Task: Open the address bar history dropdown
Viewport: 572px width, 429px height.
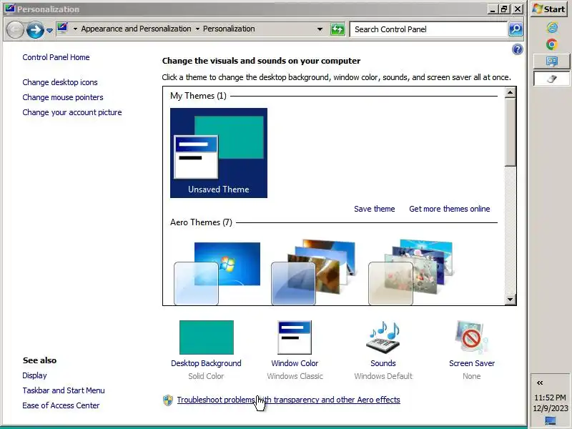Action: [x=320, y=29]
